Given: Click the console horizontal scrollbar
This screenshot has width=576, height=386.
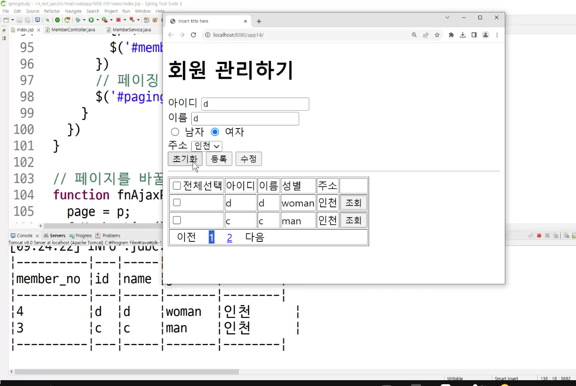Looking at the screenshot, I should (127, 372).
